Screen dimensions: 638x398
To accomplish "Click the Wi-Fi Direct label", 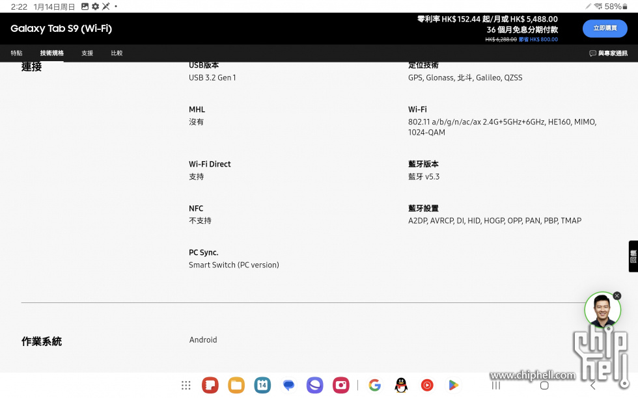I will (210, 165).
